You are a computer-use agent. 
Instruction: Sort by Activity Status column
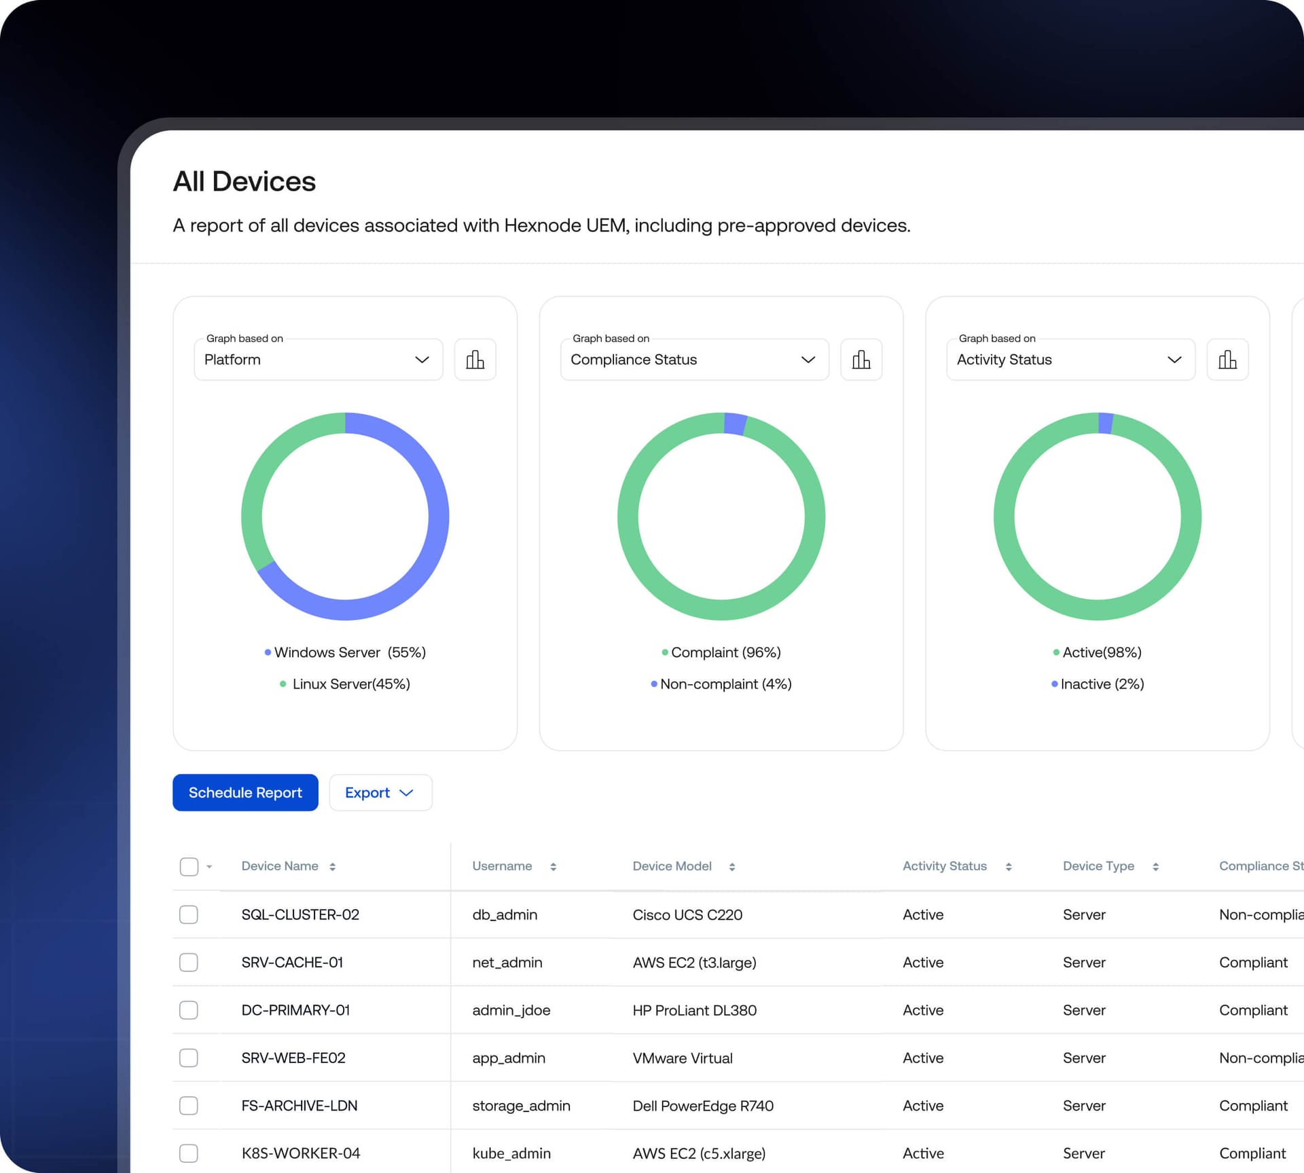[x=1009, y=866]
